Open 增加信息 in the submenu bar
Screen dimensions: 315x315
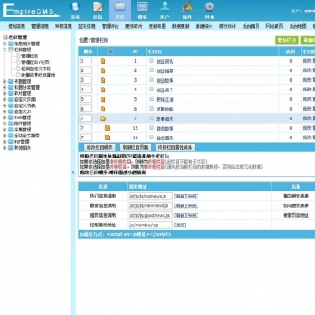[17, 26]
